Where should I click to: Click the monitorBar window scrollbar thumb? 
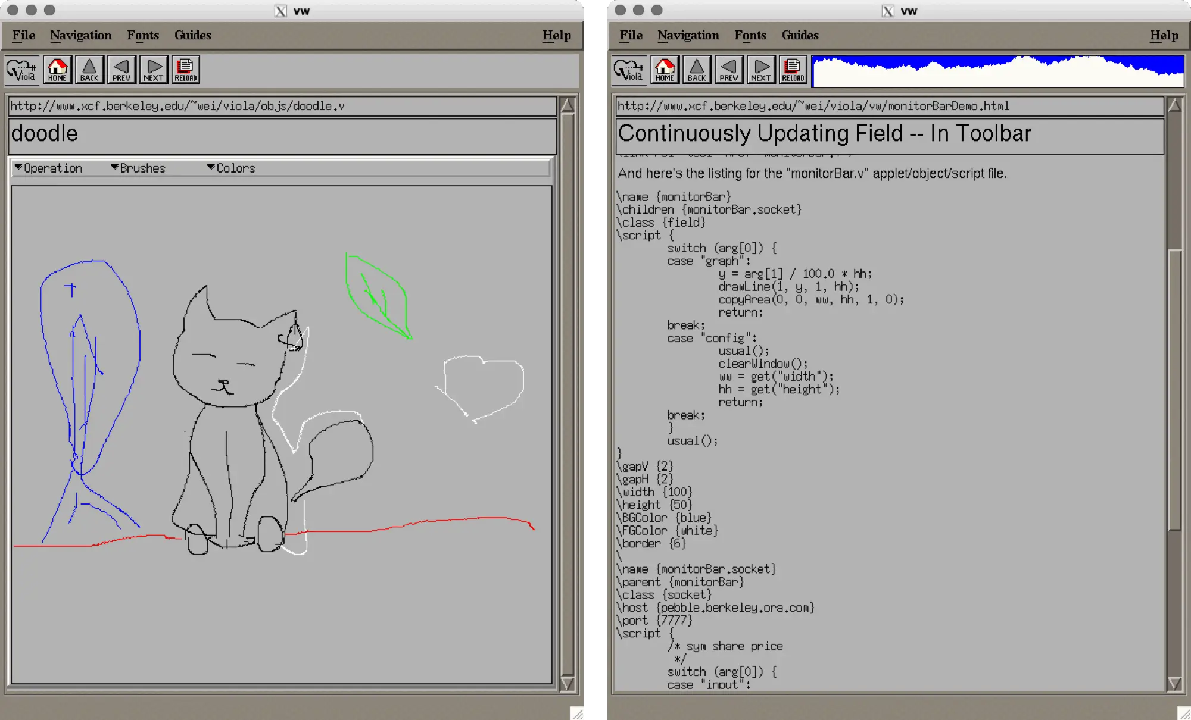[x=1175, y=390]
